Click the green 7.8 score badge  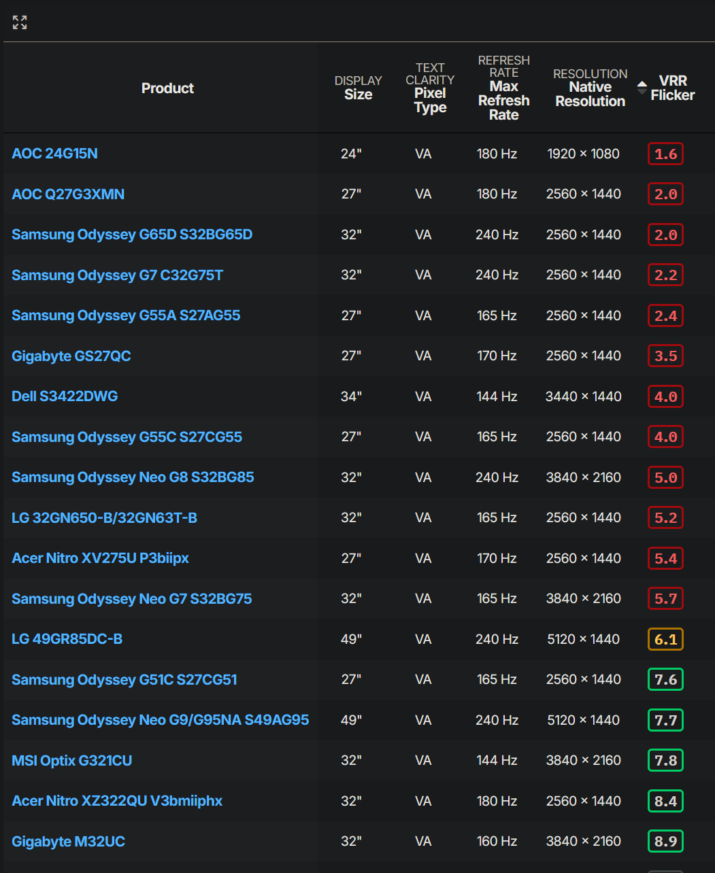coord(665,760)
